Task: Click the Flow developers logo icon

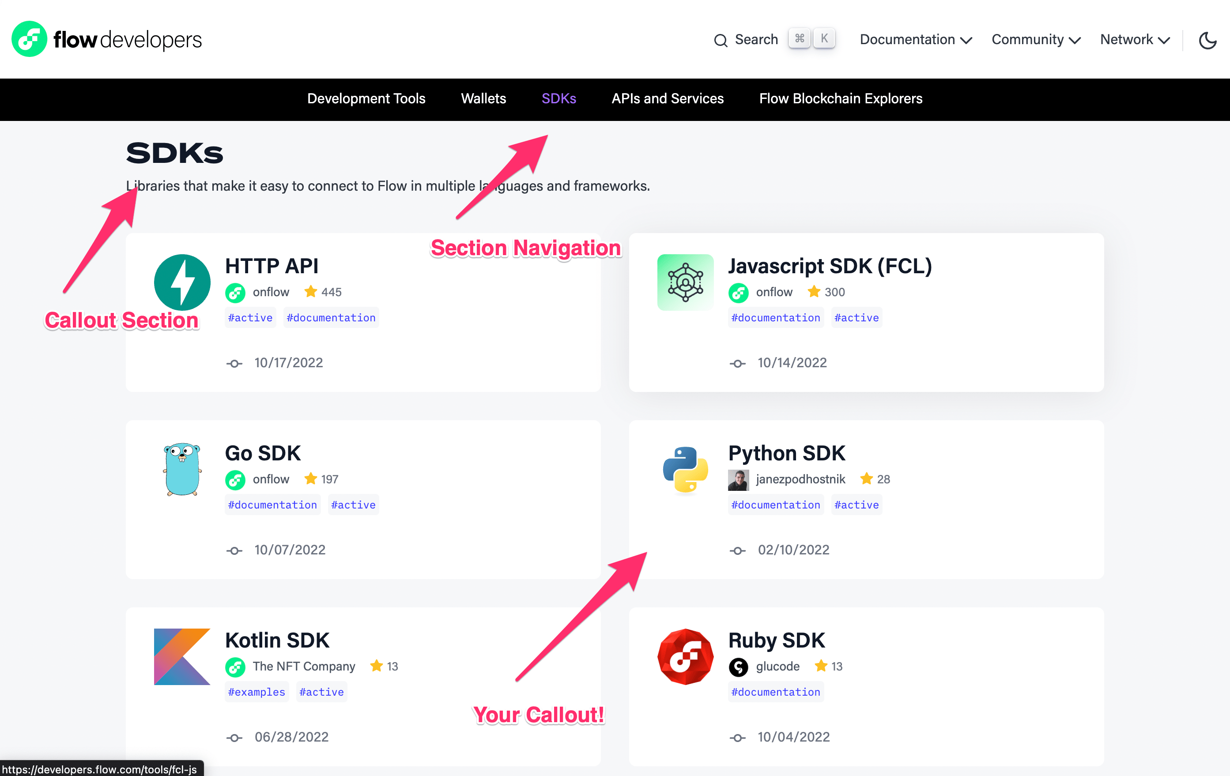Action: point(29,39)
